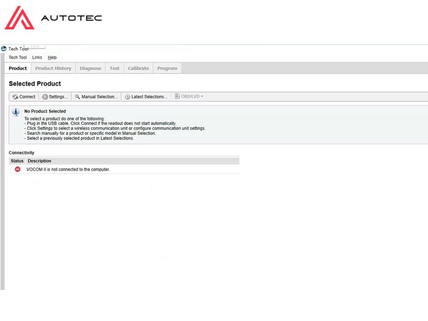428x321 pixels.
Task: Click the Status column header
Action: pos(17,161)
